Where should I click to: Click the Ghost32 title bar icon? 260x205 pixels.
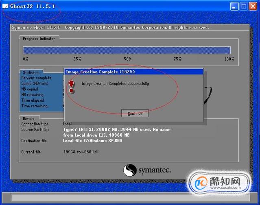5,6
